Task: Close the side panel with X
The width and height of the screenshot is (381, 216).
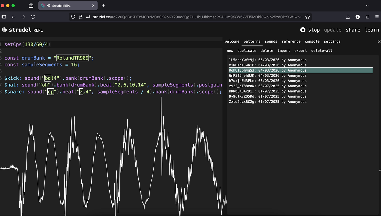Action: (x=379, y=42)
